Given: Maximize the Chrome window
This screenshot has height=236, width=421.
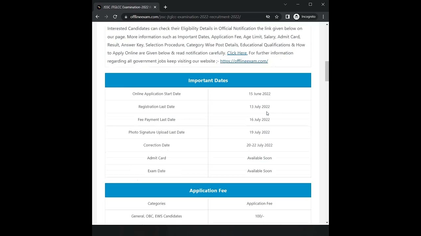Looking at the screenshot, I should point(310,4).
